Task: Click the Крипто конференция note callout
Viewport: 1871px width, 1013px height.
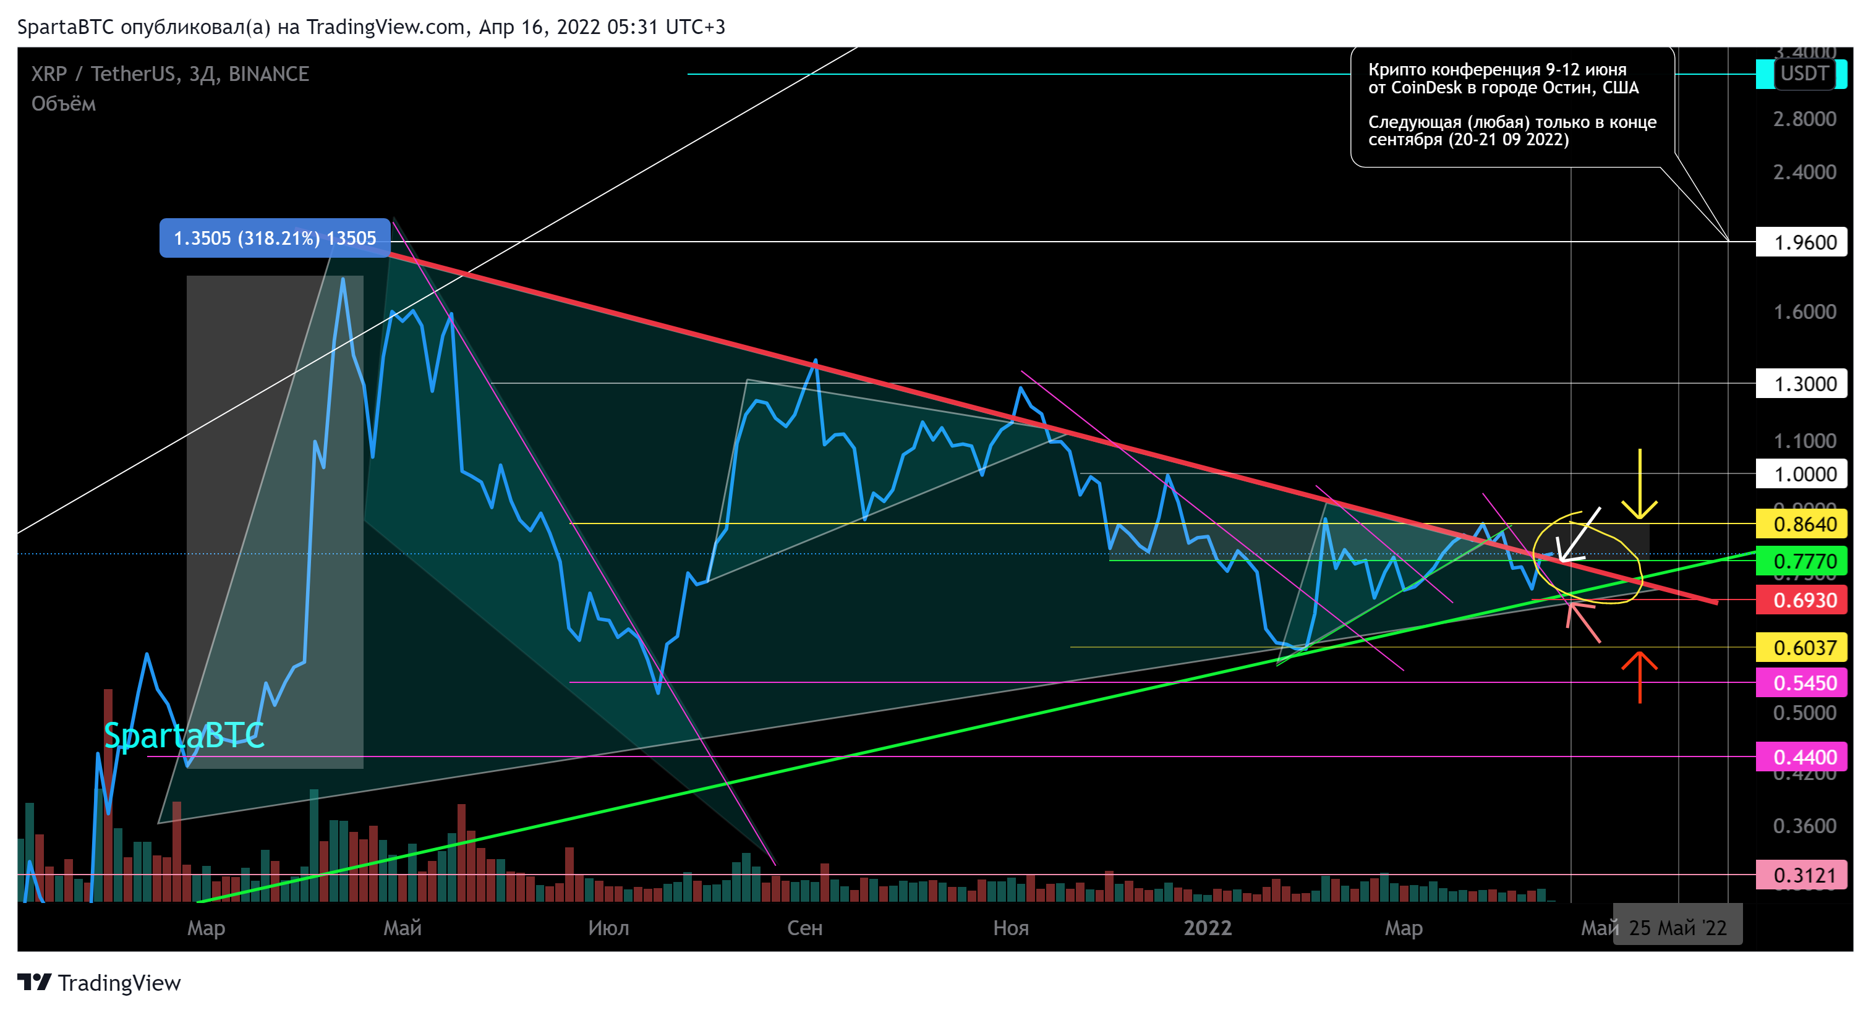Action: [x=1512, y=106]
